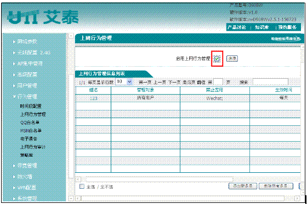Open the 上网行为审计 submenu item

33,147
